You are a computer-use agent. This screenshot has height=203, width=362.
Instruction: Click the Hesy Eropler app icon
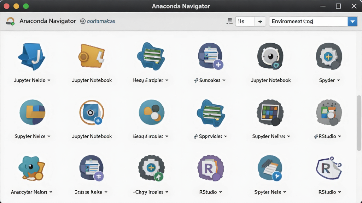151,56
